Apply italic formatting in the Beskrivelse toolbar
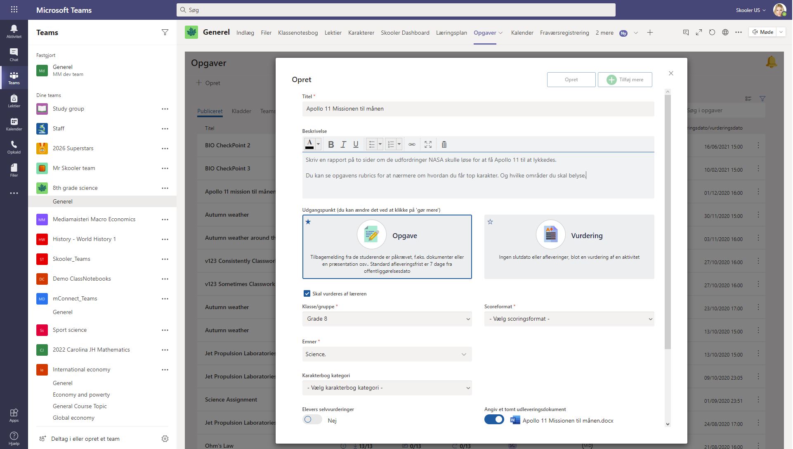Viewport: 793px width, 449px height. (x=343, y=144)
